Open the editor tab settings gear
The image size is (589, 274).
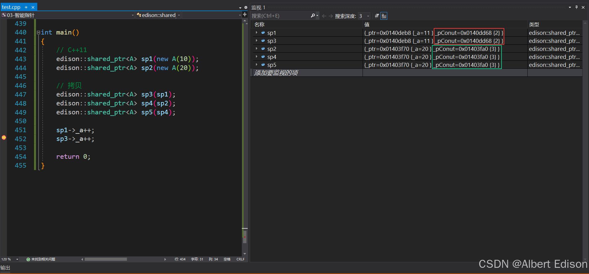click(x=246, y=7)
